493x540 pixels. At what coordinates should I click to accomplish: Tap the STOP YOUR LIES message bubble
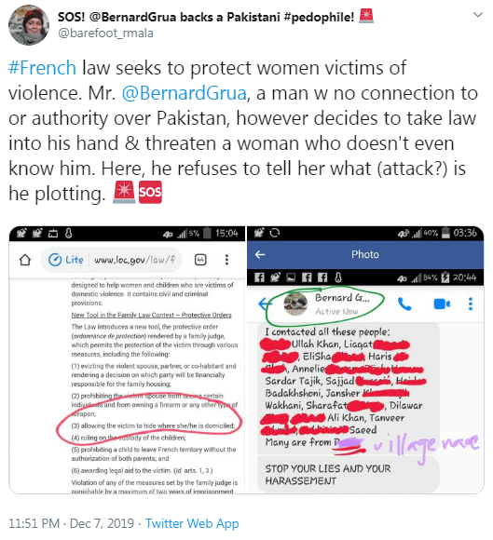(349, 475)
